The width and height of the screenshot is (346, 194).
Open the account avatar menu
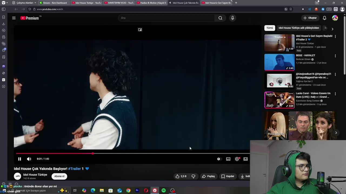tap(335, 18)
